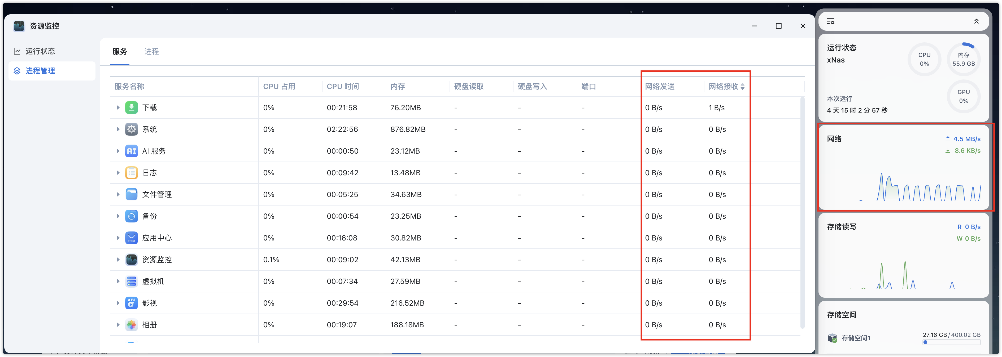The image size is (1002, 357).
Task: Click the 存储空间1 usage progress bar
Action: (951, 342)
